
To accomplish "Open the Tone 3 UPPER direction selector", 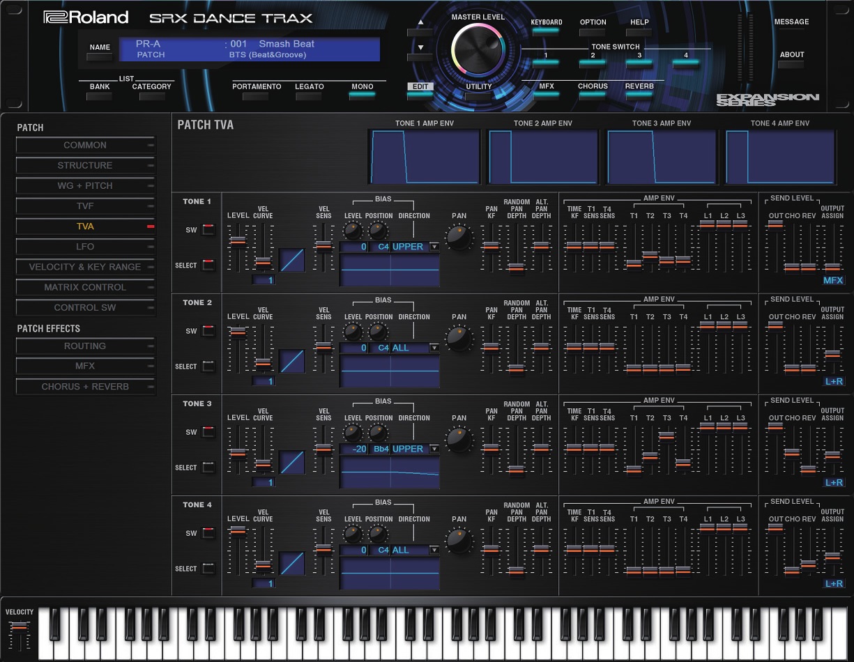I will 434,449.
